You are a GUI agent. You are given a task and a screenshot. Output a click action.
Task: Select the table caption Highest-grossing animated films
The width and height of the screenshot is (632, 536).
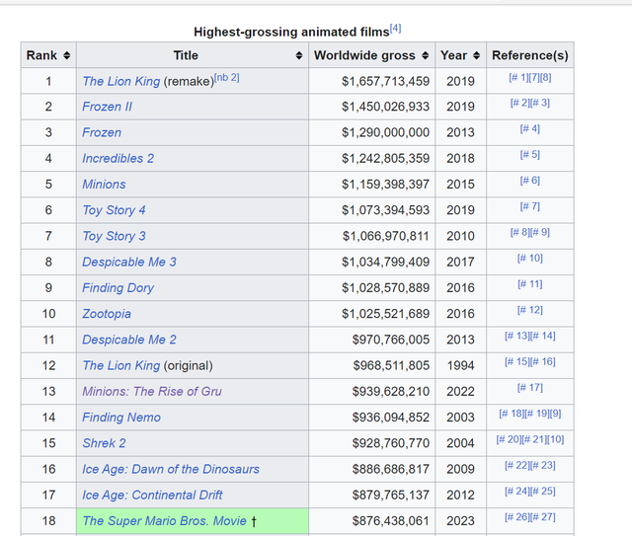[291, 32]
